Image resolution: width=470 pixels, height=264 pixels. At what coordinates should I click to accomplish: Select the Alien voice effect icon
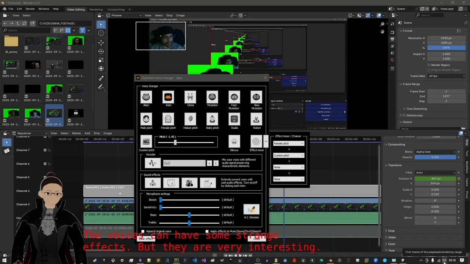click(x=146, y=97)
